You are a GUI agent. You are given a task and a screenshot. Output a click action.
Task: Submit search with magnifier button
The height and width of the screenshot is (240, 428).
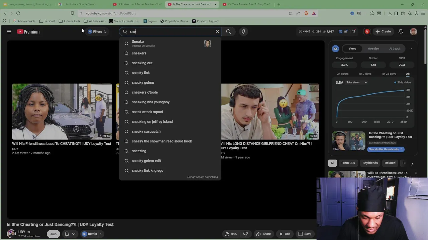click(x=228, y=31)
